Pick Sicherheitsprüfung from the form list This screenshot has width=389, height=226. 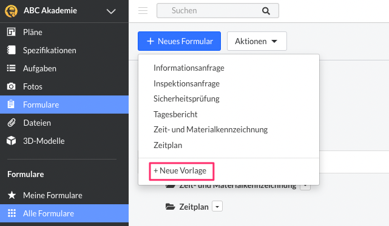pos(186,98)
